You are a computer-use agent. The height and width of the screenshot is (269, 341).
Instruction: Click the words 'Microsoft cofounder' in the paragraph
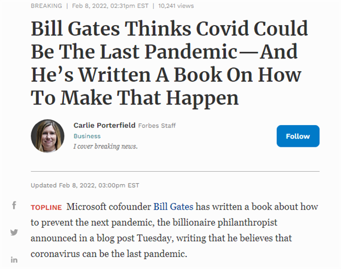pos(109,206)
